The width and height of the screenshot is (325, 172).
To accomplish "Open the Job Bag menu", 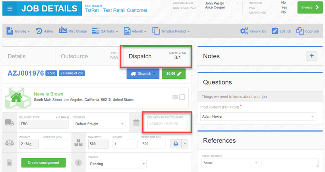I will [x=18, y=31].
